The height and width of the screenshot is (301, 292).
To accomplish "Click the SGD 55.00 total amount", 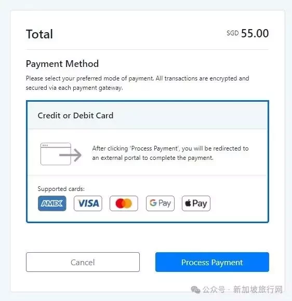I will pos(248,33).
